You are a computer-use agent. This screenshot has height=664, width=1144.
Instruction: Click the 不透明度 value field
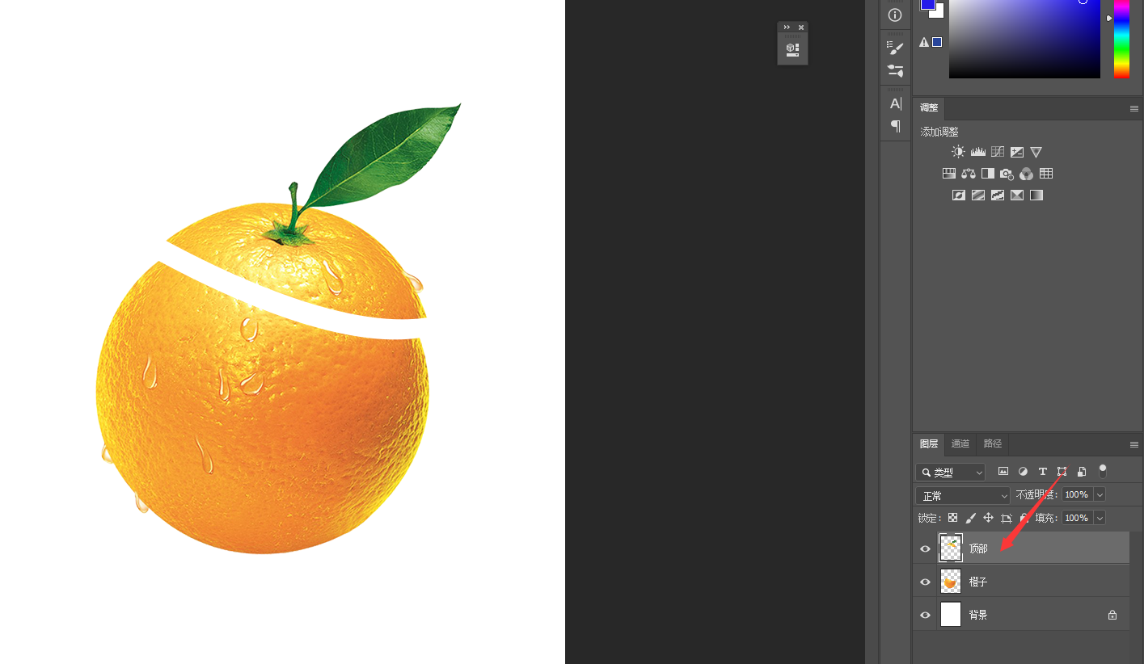[1077, 494]
